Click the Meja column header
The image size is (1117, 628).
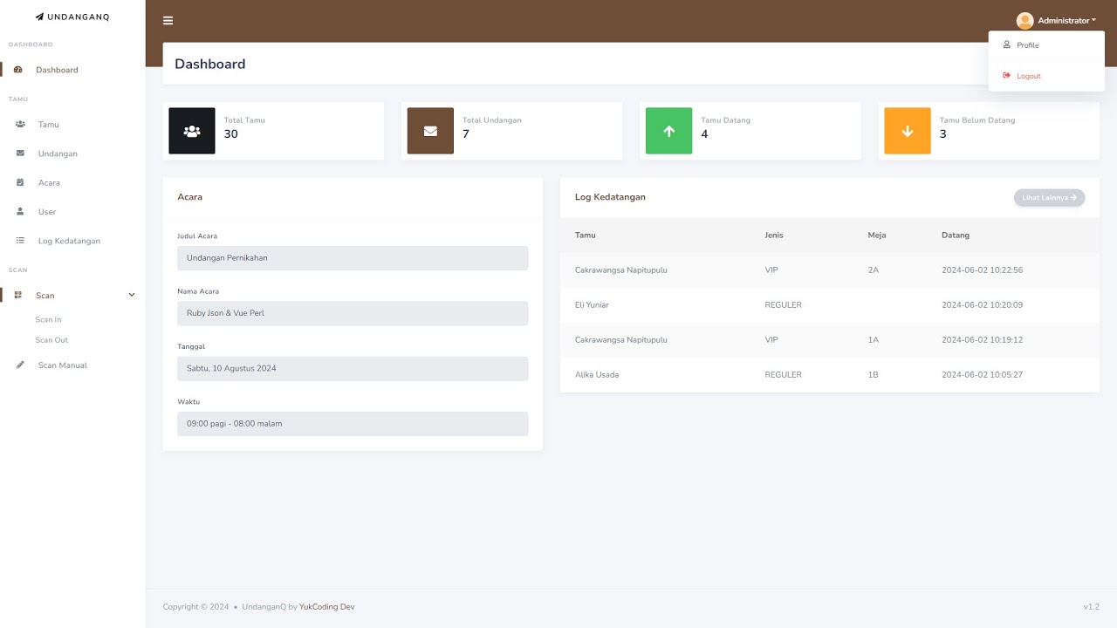877,235
